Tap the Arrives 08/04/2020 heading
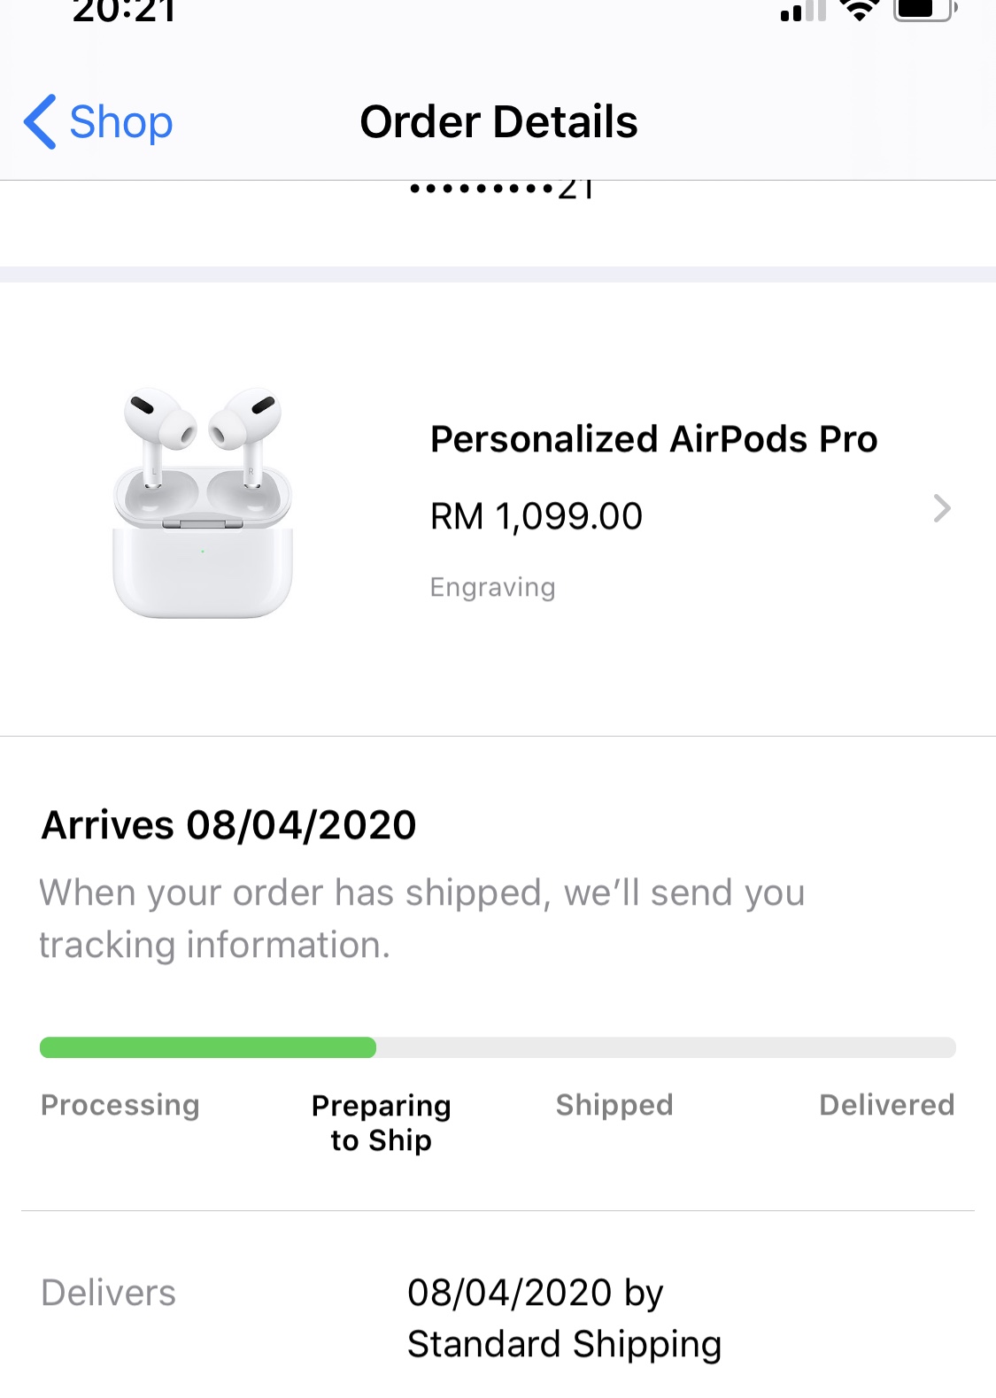Screen dimensions: 996x1398 pyautogui.click(x=228, y=825)
